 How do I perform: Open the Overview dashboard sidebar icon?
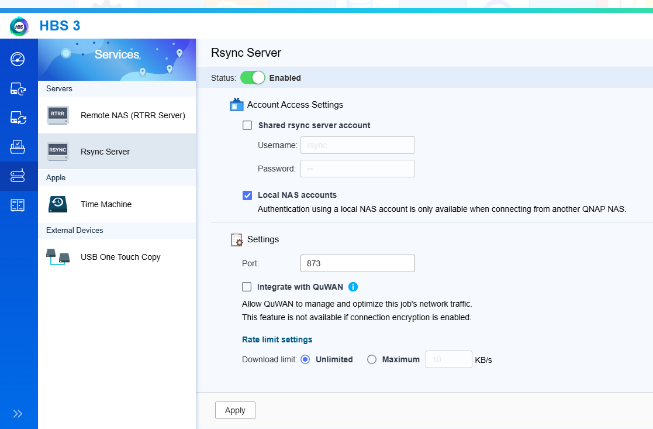[x=18, y=59]
